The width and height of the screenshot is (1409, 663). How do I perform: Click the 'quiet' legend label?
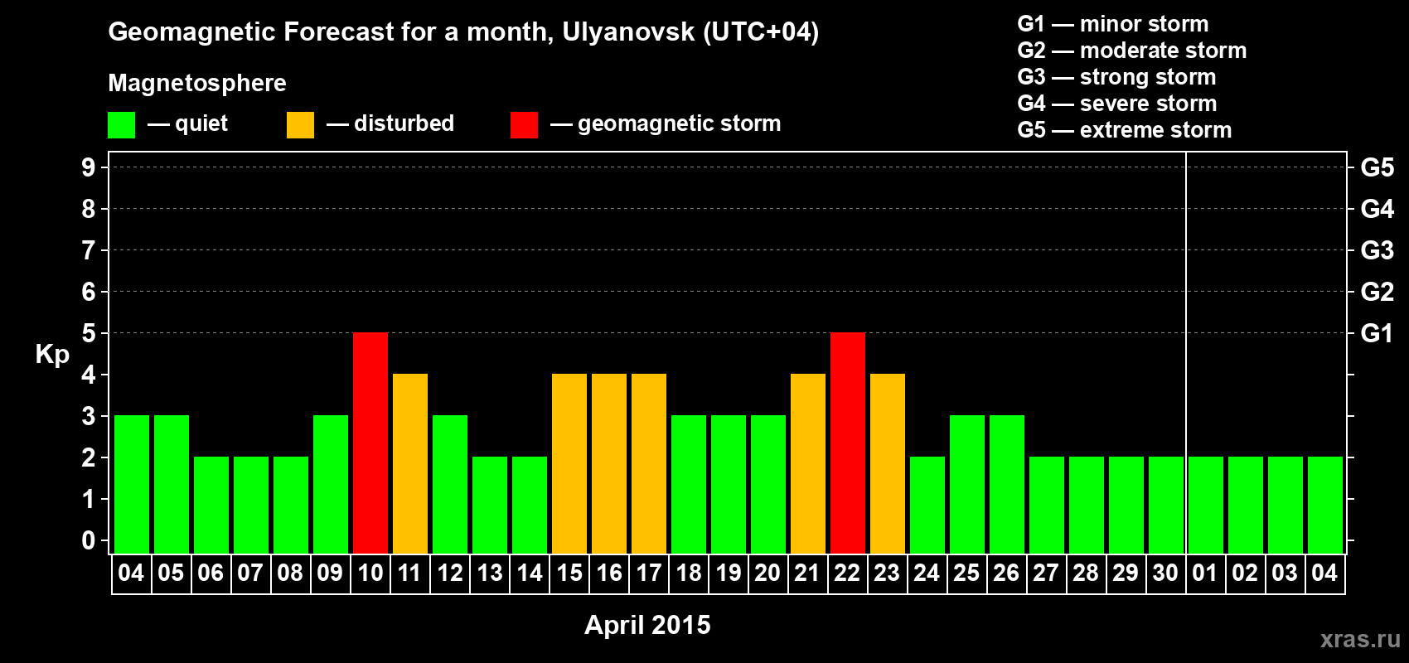201,124
